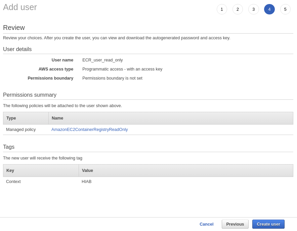Viewport: 297px width, 231px height.
Task: Click step 3 in the wizard progress indicator
Action: click(x=253, y=9)
